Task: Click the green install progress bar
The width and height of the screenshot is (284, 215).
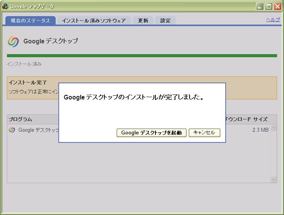Action: tap(142, 56)
